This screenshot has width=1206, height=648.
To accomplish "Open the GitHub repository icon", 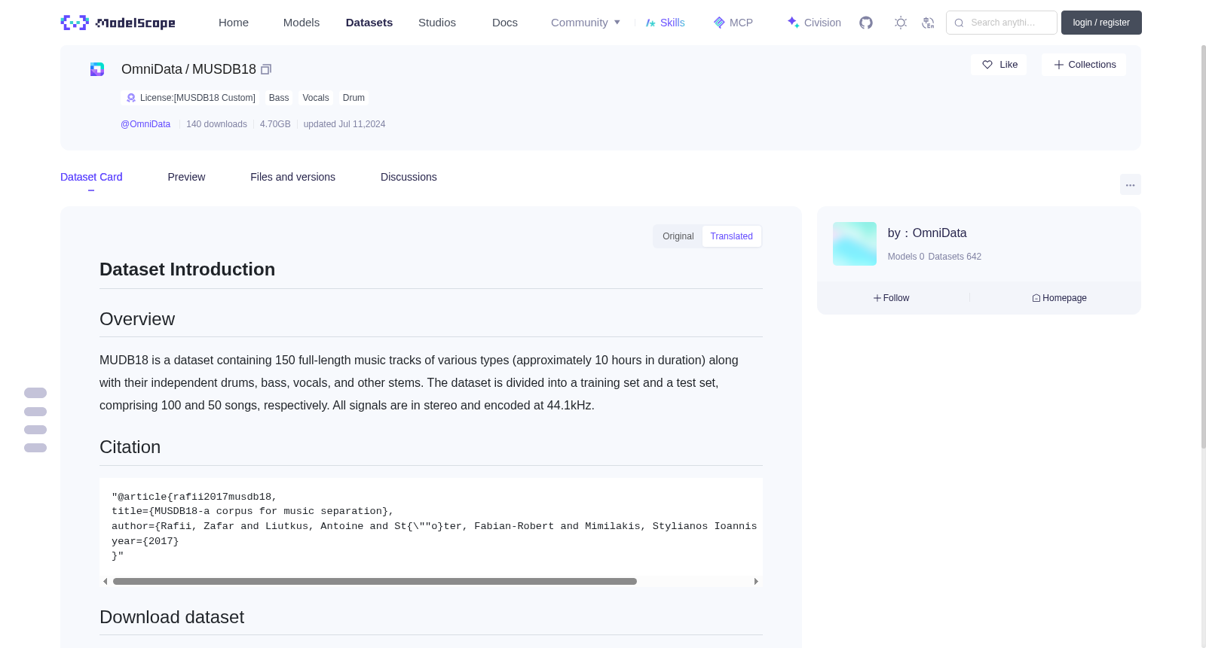I will pyautogui.click(x=866, y=23).
